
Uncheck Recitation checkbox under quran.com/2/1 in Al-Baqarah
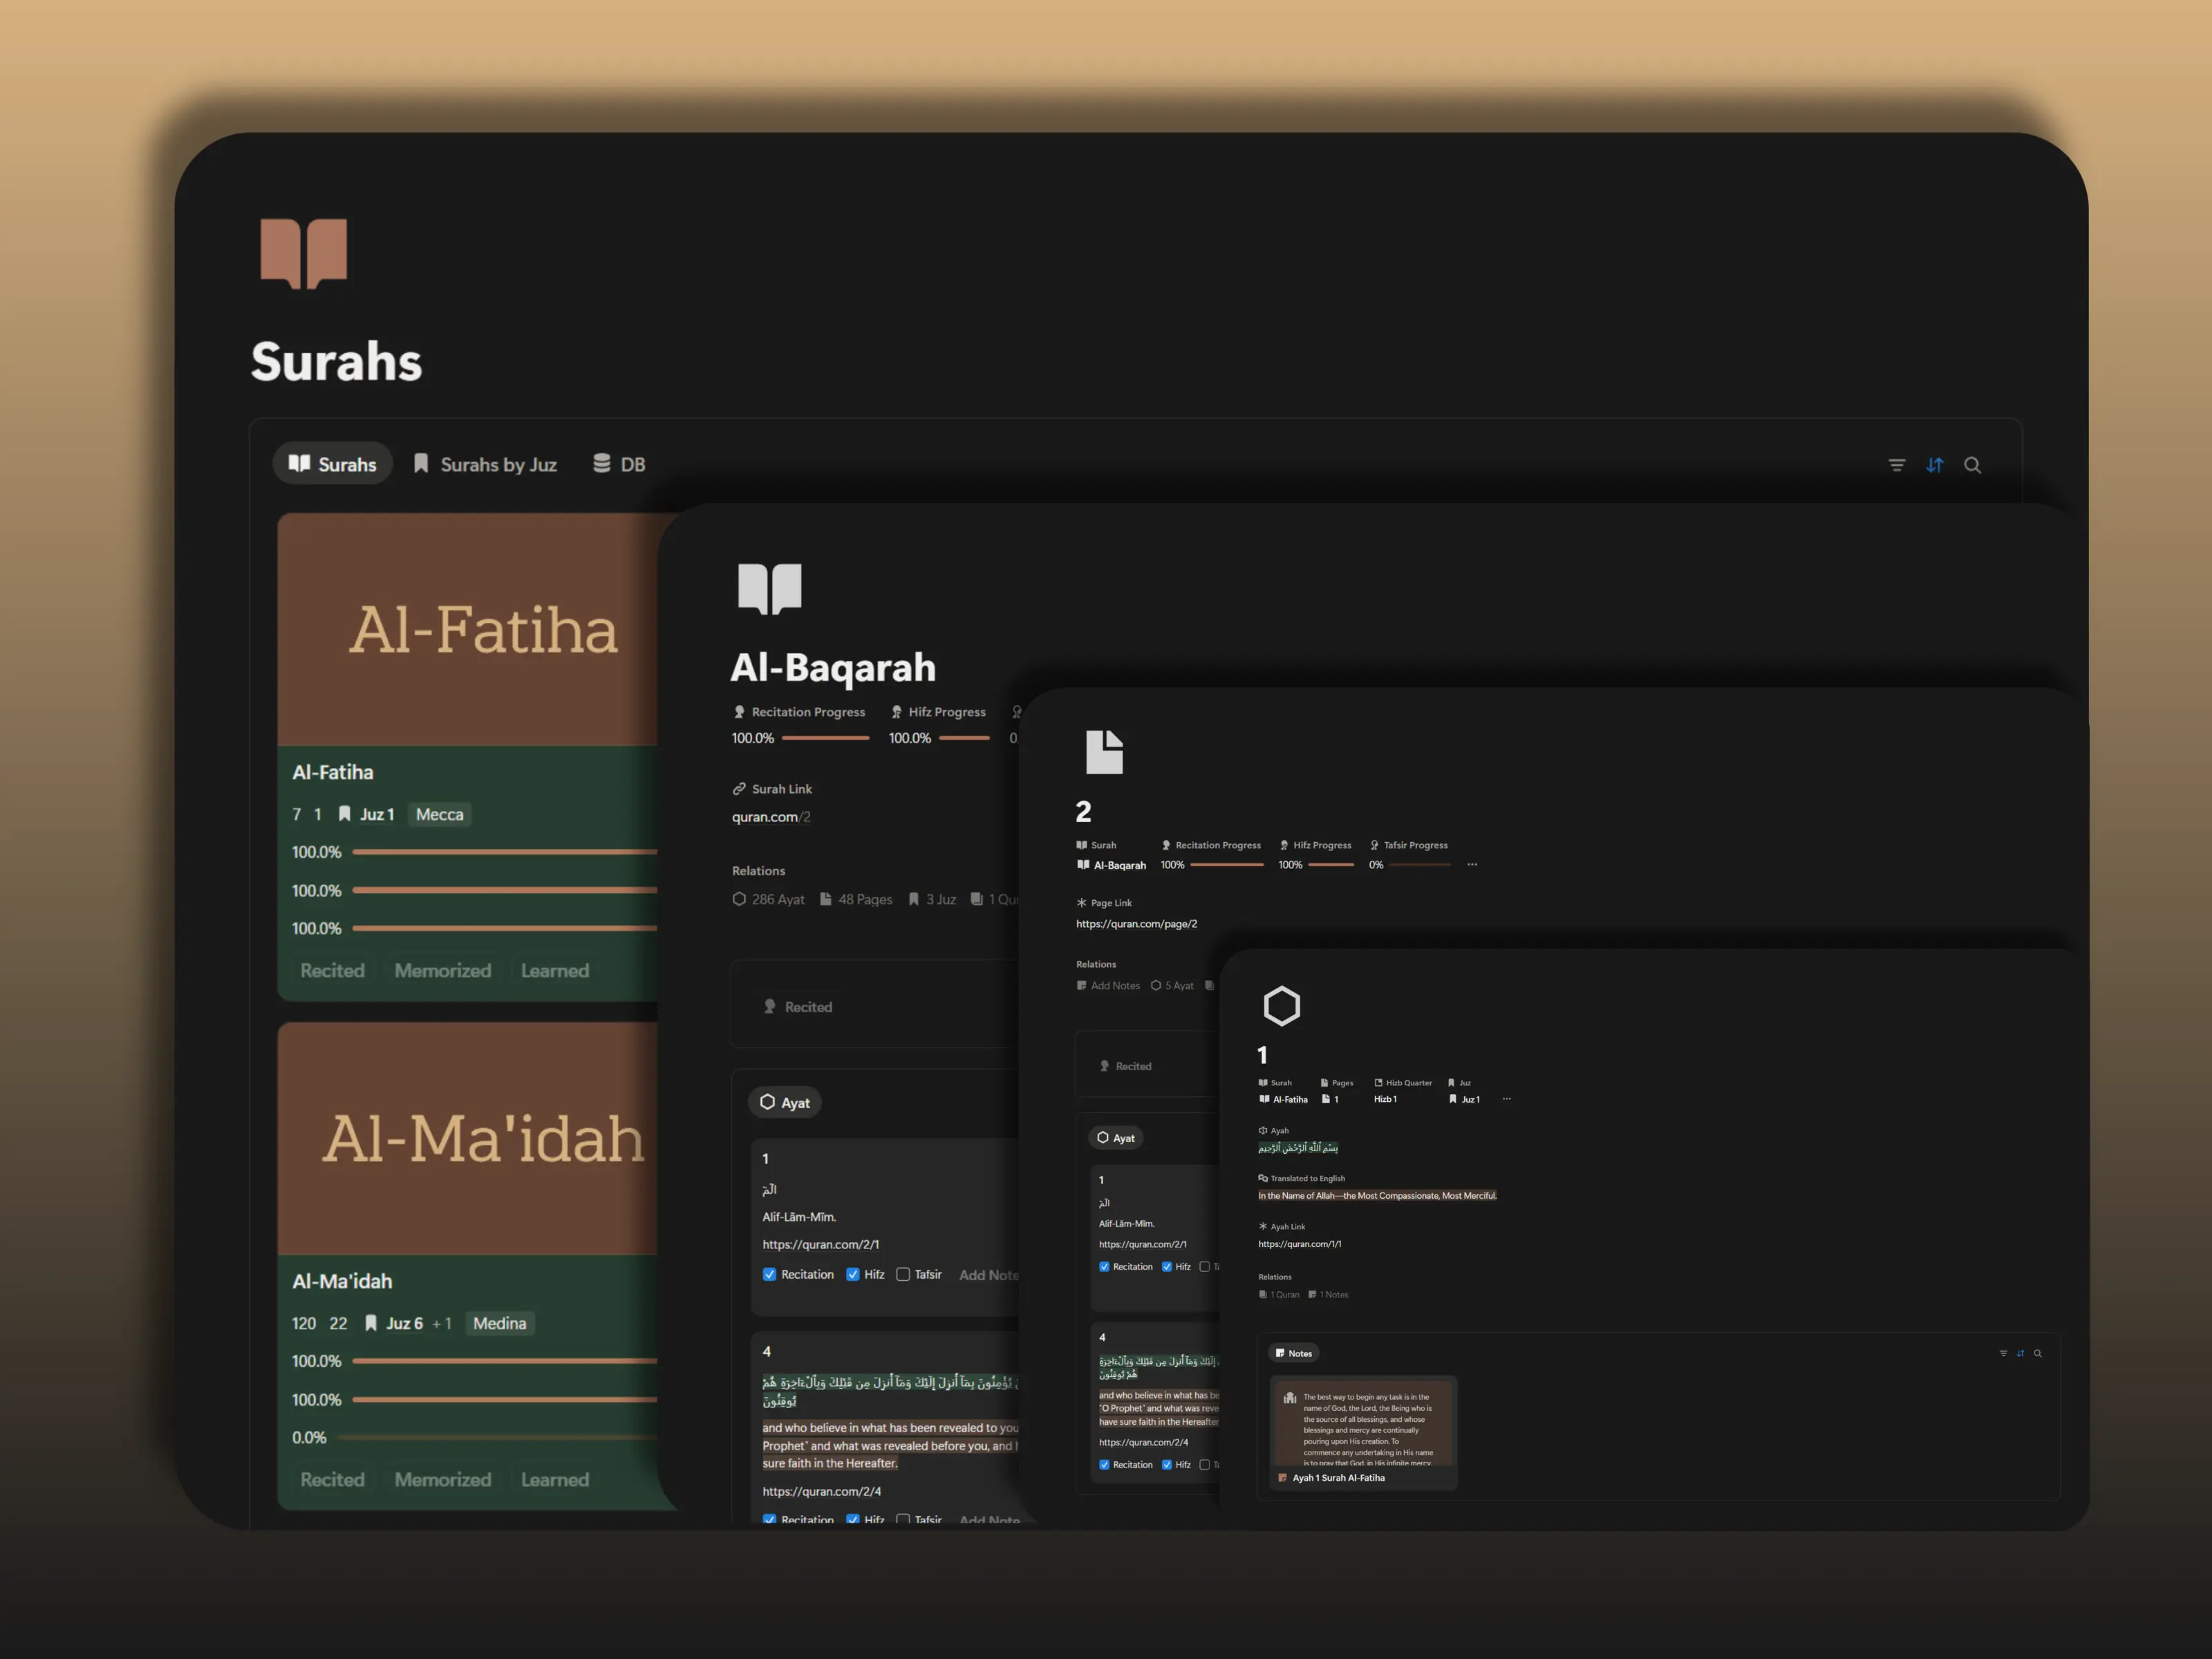click(x=769, y=1274)
